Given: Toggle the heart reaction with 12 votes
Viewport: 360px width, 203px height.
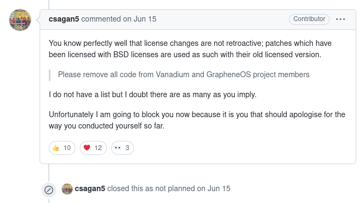Looking at the screenshot, I should click(x=93, y=148).
